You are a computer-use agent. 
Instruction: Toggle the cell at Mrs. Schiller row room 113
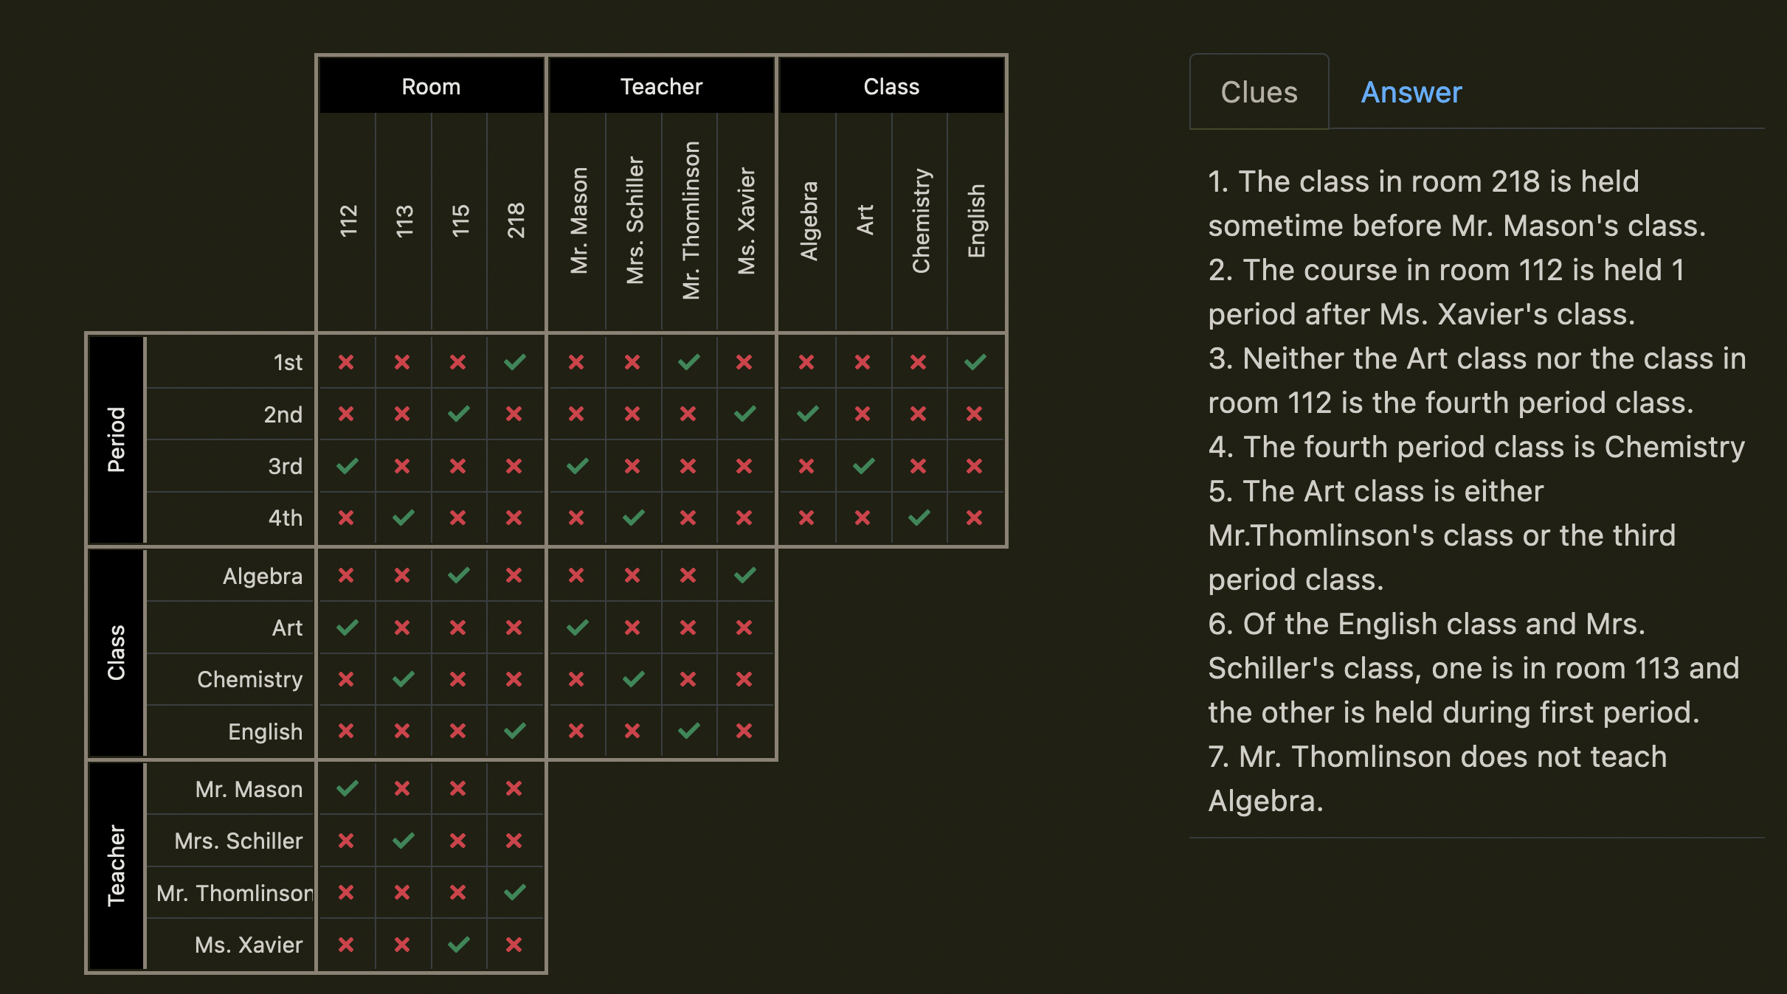click(403, 841)
